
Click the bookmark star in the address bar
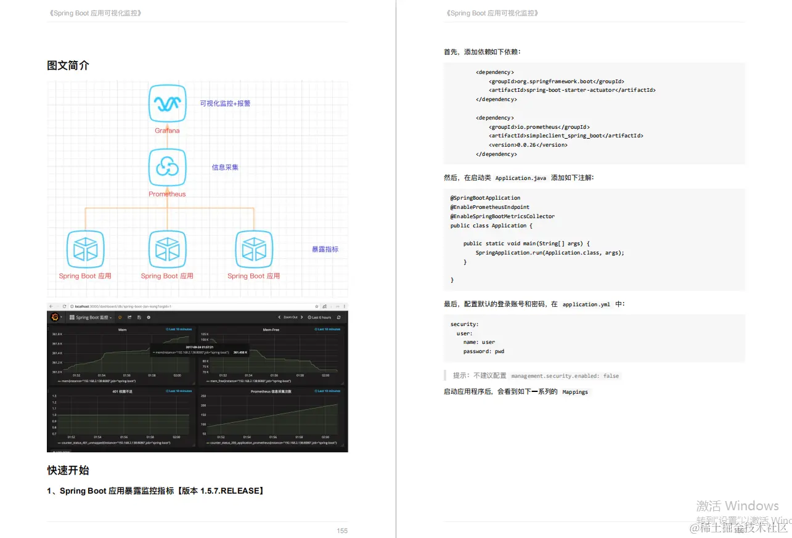(x=317, y=306)
